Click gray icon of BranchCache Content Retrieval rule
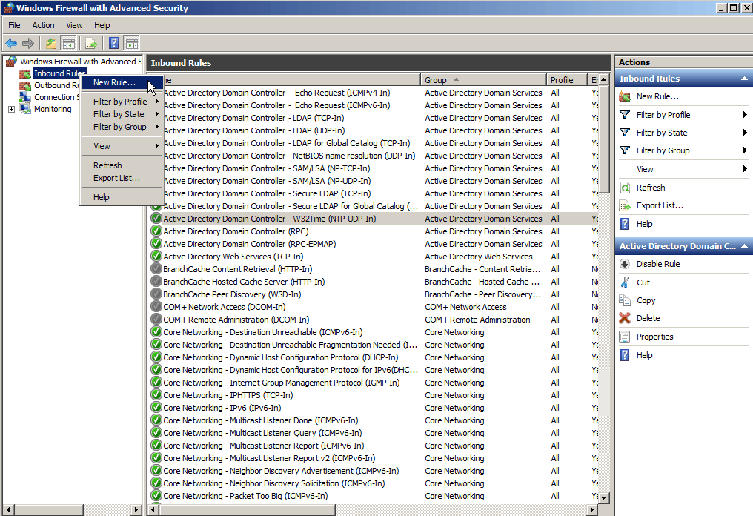This screenshot has height=516, width=753. pos(156,268)
